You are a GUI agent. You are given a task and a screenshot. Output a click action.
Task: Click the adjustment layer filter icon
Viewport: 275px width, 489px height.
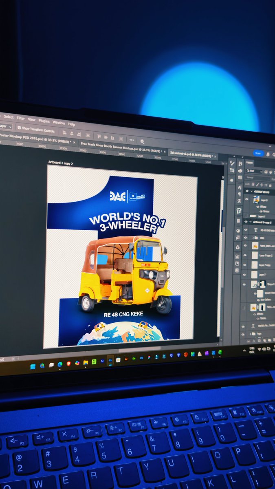pyautogui.click(x=271, y=172)
